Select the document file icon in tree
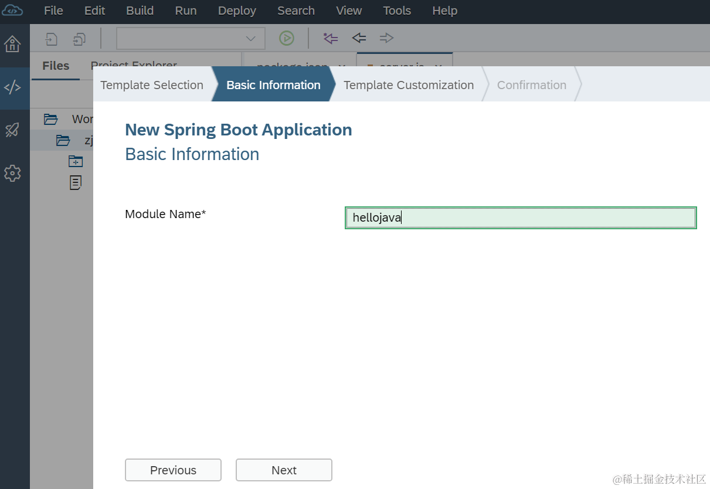This screenshot has width=710, height=489. tap(76, 182)
